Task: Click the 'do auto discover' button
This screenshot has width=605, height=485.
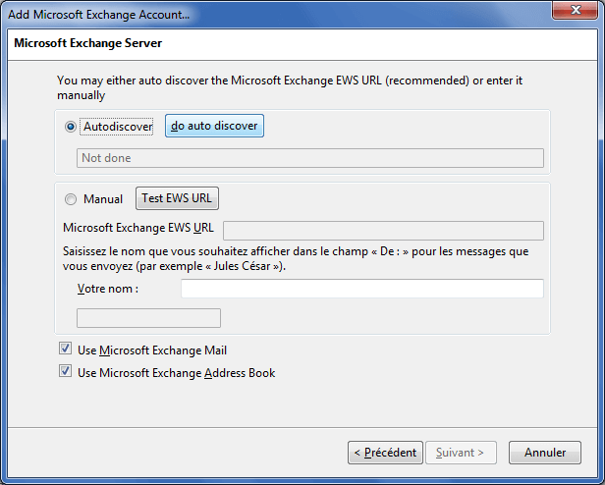Action: tap(214, 126)
